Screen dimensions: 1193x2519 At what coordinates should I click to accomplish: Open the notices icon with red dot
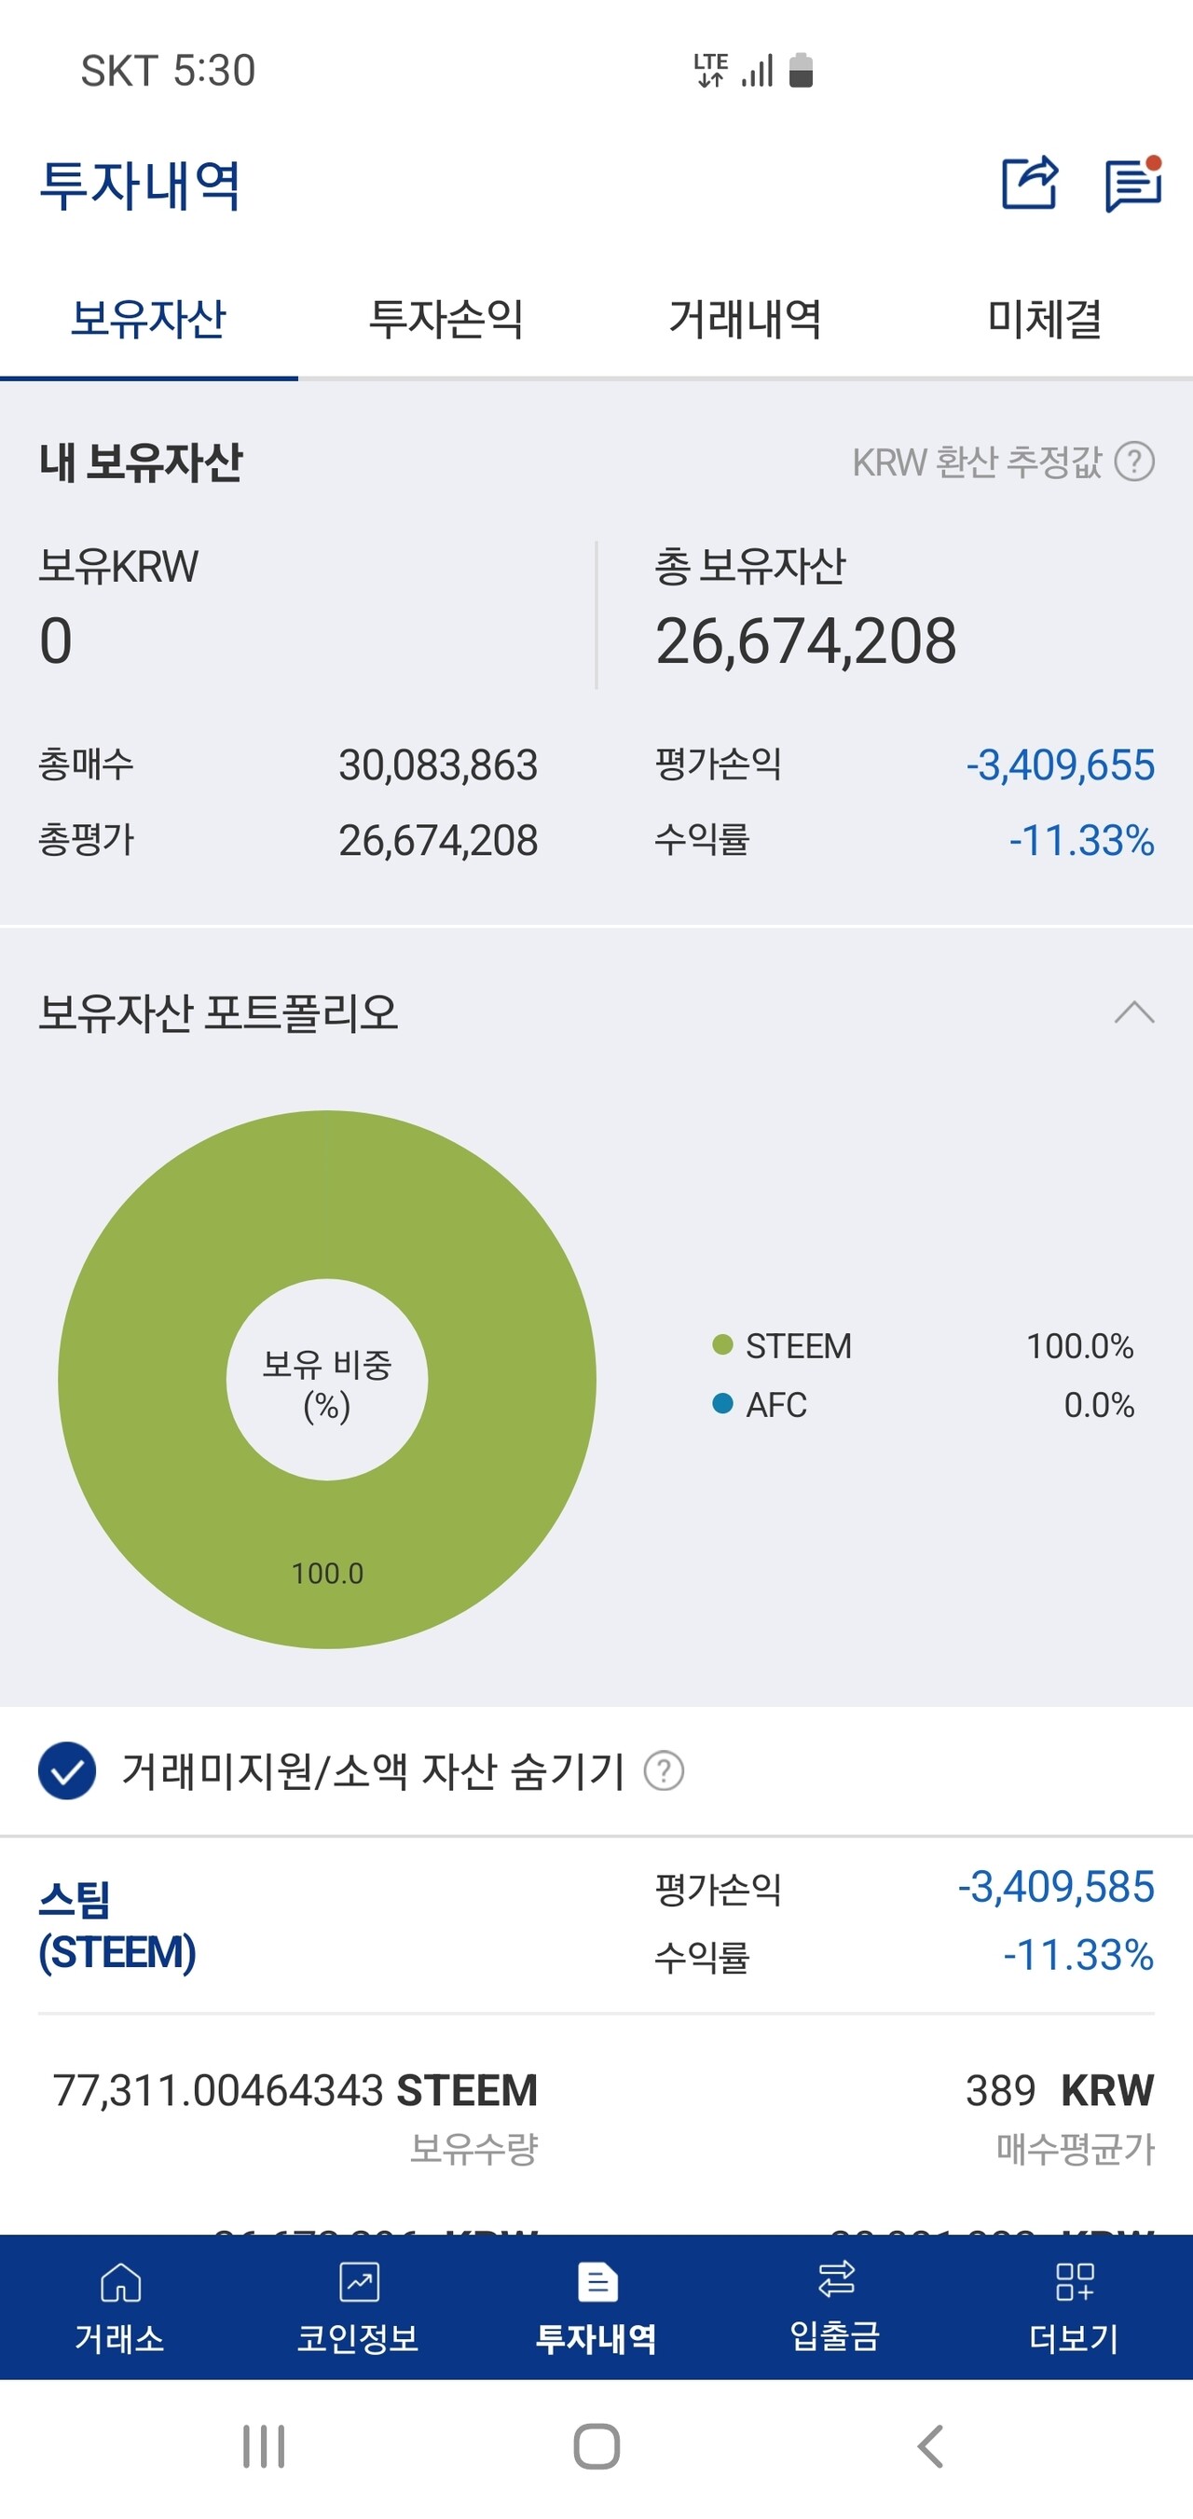click(x=1132, y=184)
